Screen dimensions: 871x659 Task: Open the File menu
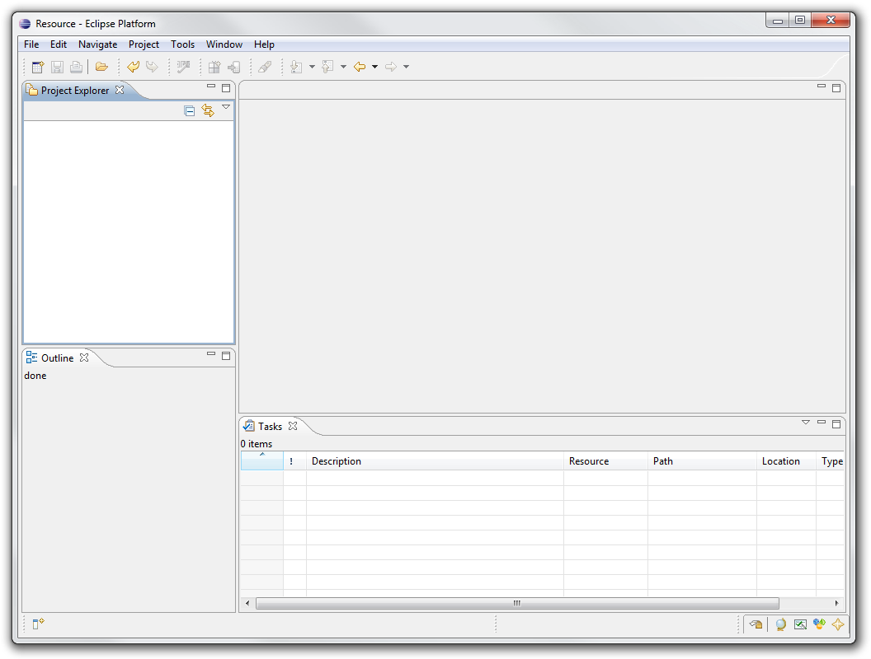[x=31, y=44]
